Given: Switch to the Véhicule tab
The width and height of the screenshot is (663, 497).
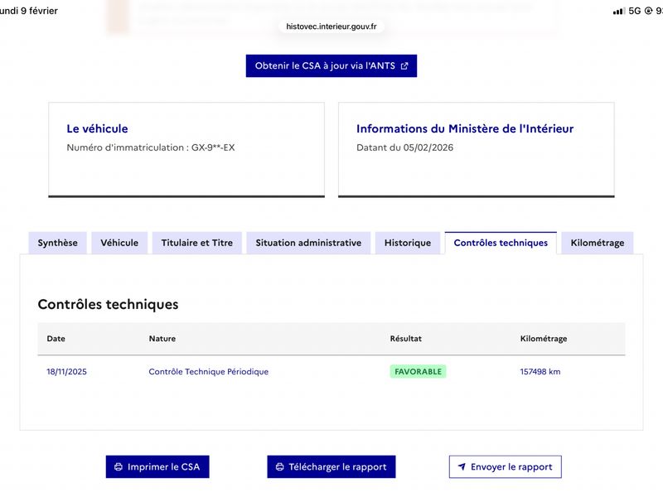Looking at the screenshot, I should coord(120,243).
